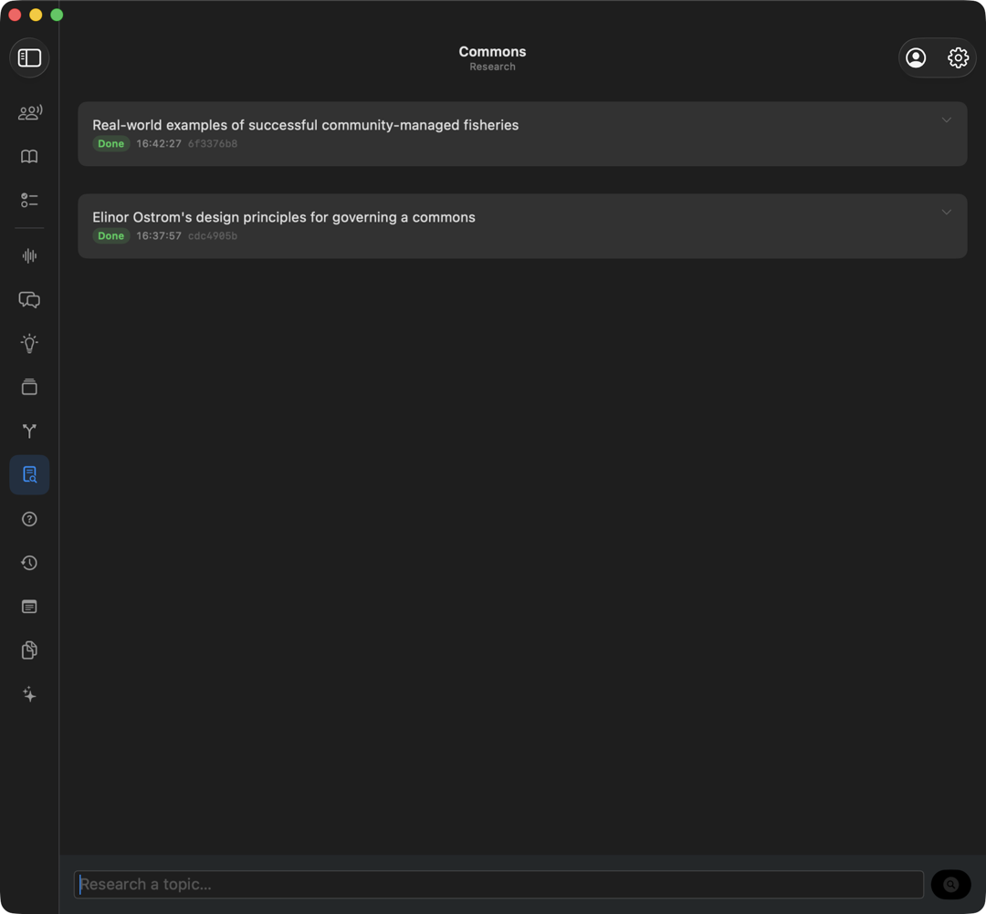Open the stacked cards icon in sidebar
This screenshot has height=914, width=986.
(29, 387)
